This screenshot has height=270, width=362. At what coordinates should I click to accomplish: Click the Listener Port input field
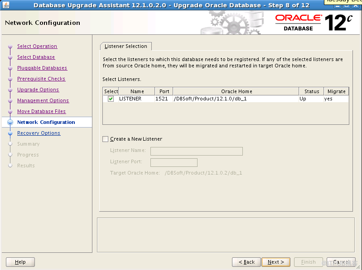click(x=174, y=162)
